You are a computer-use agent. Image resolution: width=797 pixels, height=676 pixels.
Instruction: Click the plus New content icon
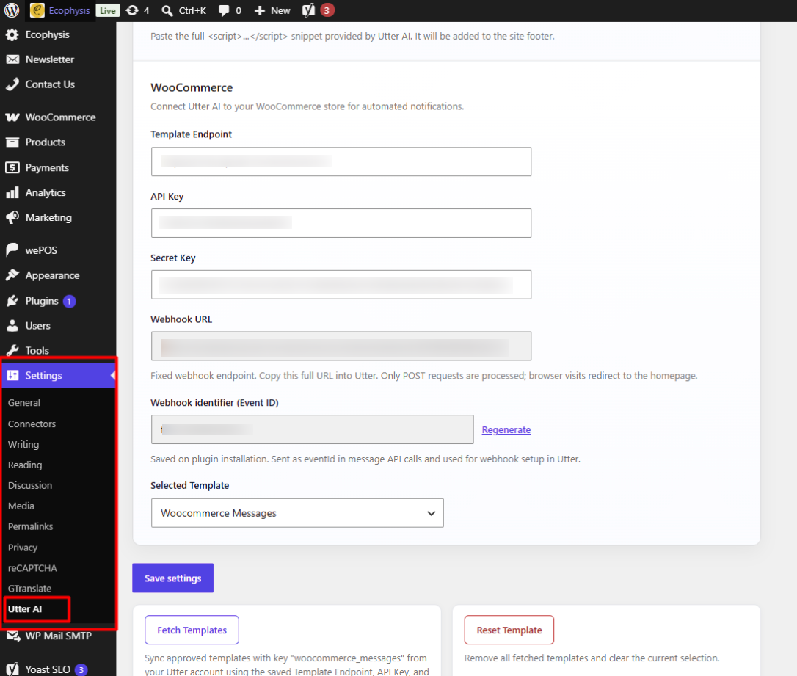coord(260,11)
